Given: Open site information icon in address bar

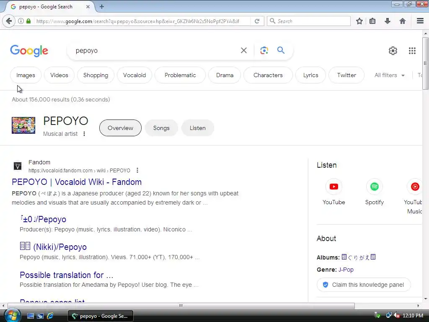Looking at the screenshot, I should tap(21, 21).
